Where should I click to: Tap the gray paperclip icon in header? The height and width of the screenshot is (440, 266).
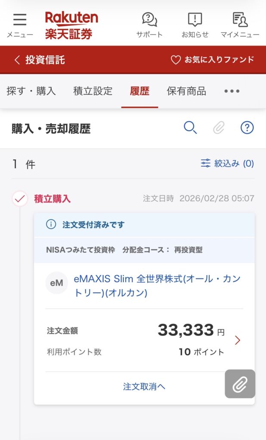pyautogui.click(x=219, y=128)
